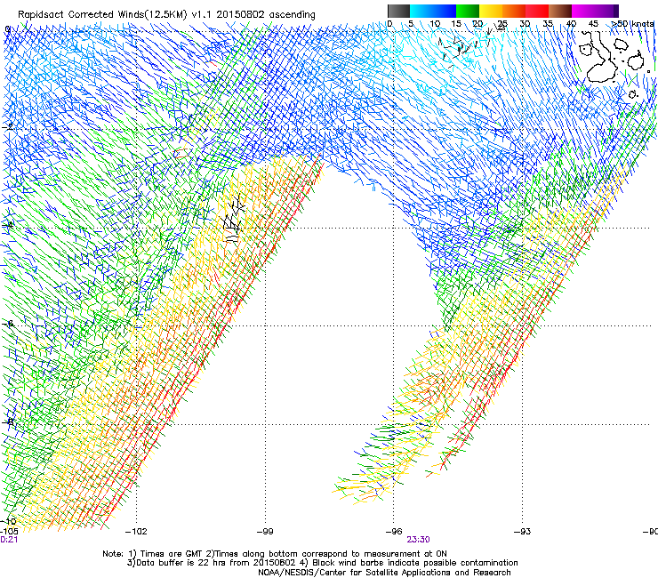Click the black wind barbs cluster near the color scale

point(458,51)
